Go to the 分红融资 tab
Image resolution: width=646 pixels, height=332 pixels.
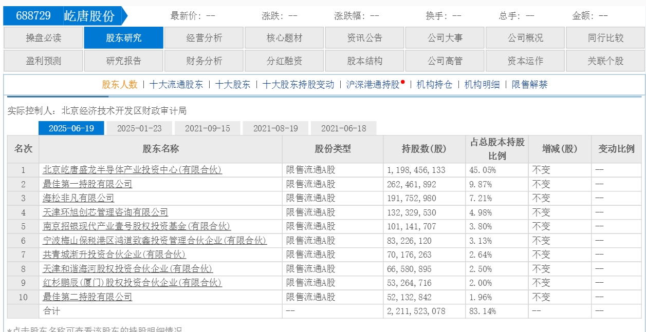point(284,61)
